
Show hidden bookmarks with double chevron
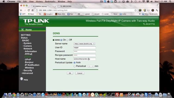coord(140,14)
